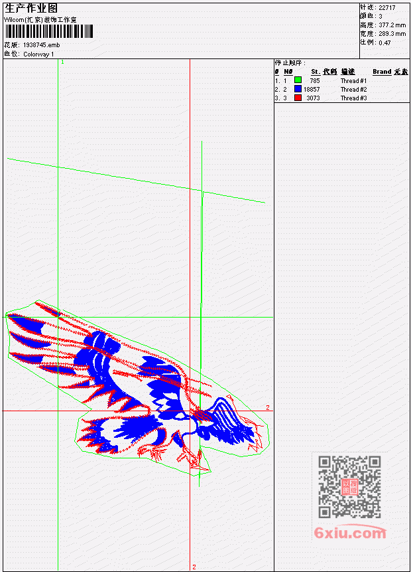This screenshot has height=572, width=411.
Task: Select the 'Thread #3' description text
Action: (x=353, y=98)
